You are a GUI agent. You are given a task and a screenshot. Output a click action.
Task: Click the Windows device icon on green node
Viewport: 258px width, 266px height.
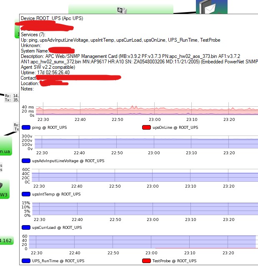pyautogui.click(x=122, y=10)
